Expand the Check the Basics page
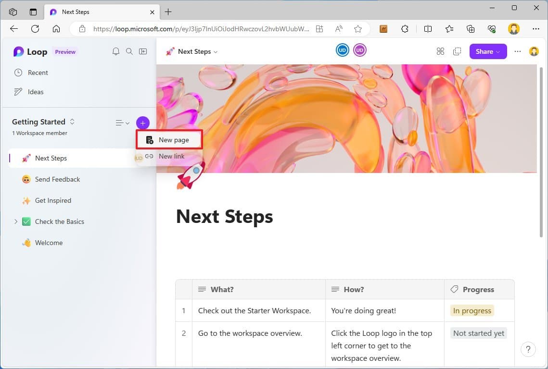 click(x=15, y=221)
